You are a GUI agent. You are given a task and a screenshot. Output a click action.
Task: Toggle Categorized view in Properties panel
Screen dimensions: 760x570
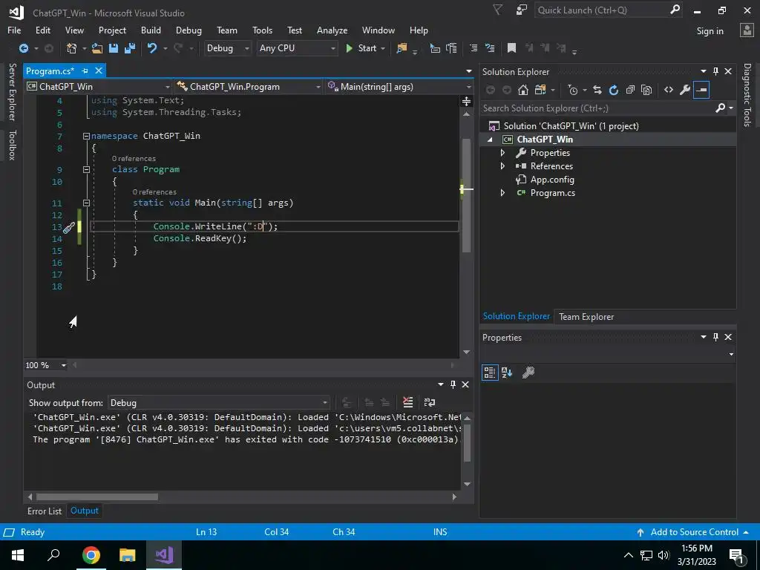pos(490,373)
